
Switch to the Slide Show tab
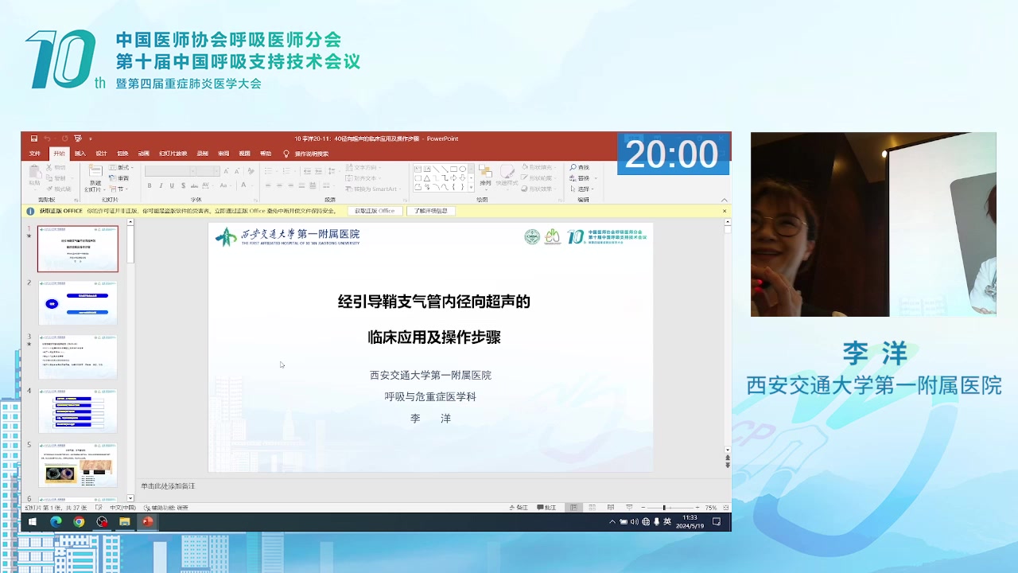click(173, 154)
